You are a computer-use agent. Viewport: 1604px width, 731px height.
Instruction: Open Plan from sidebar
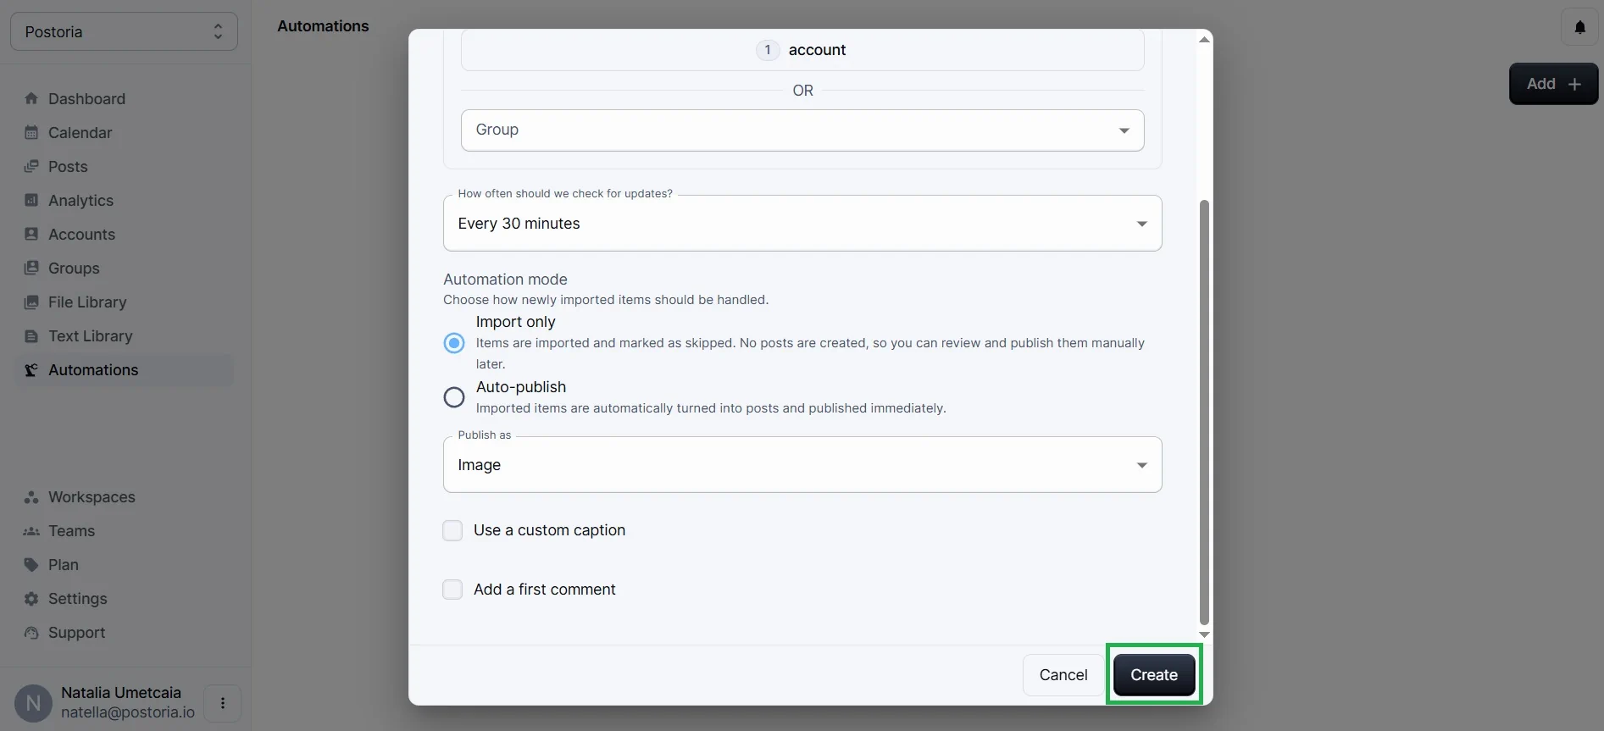coord(124,564)
